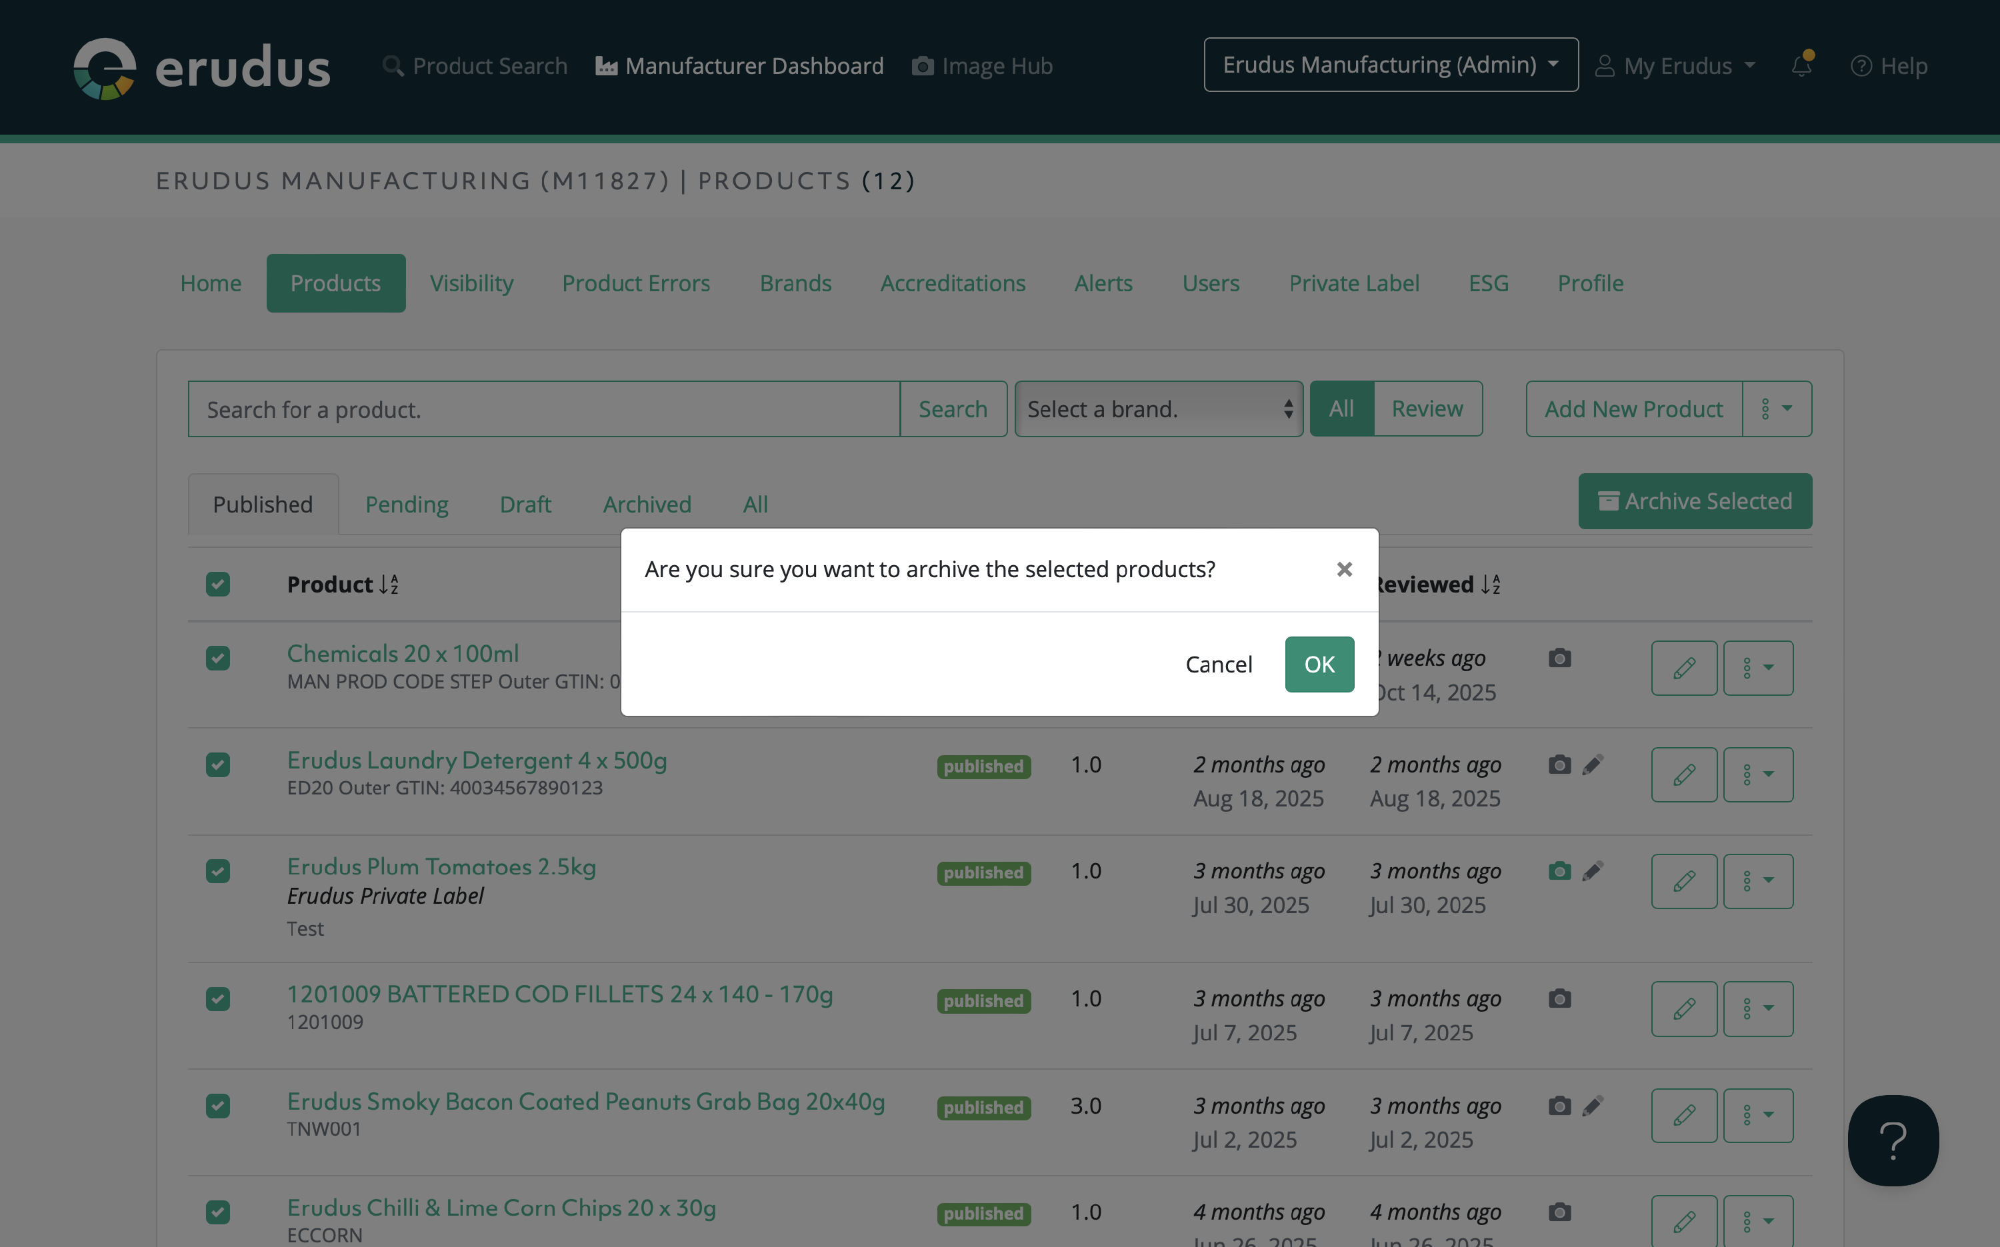Confirm archiving by clicking OK

1319,664
